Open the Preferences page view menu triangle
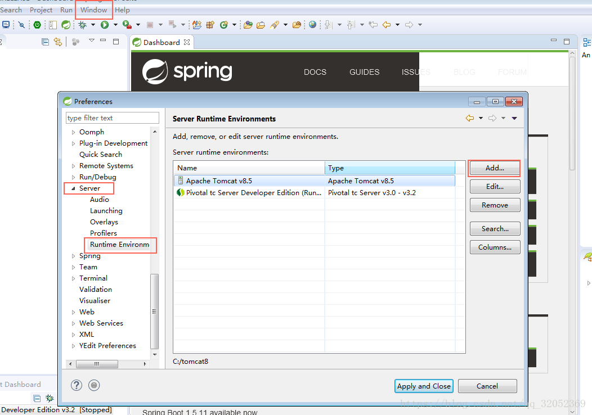 click(514, 118)
